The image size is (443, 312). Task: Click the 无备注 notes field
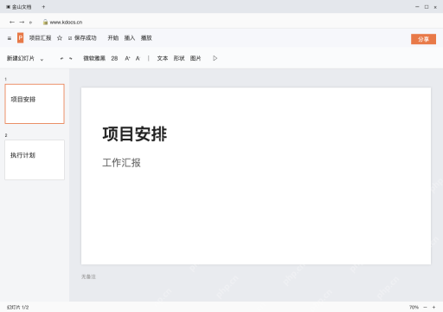88,276
